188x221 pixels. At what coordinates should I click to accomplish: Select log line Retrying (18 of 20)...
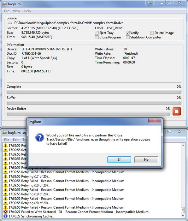click(x=29, y=185)
